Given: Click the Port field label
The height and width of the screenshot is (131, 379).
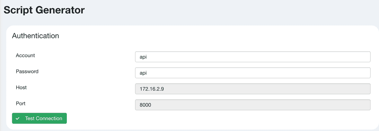Looking at the screenshot, I should pos(21,103).
